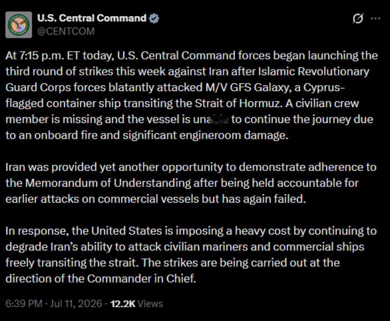The width and height of the screenshot is (390, 321).
Task: Click the words 'Commander in Chief'
Action: (x=141, y=279)
